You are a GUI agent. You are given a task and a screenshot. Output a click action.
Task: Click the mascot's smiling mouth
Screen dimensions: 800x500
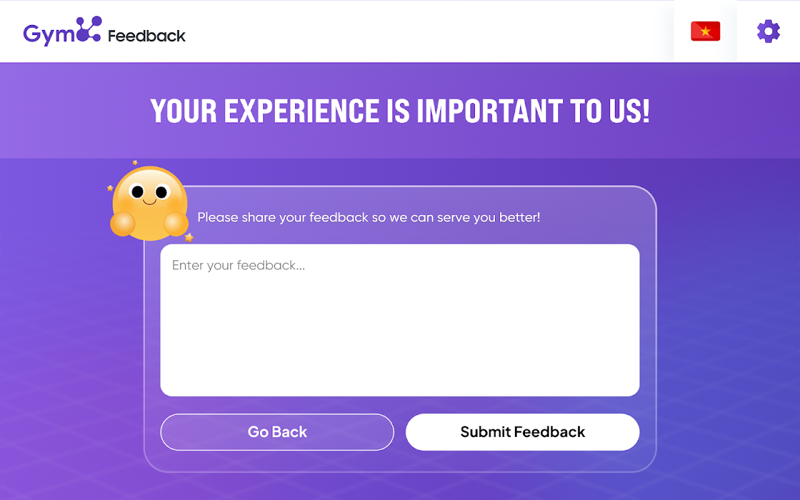point(149,202)
